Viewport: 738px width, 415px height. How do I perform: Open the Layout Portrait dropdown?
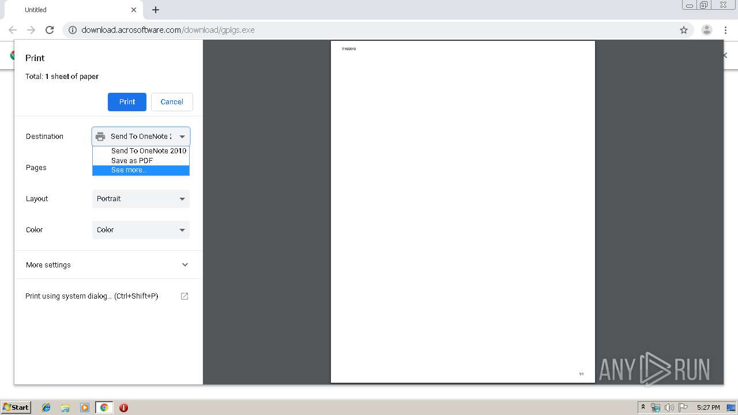click(x=141, y=199)
